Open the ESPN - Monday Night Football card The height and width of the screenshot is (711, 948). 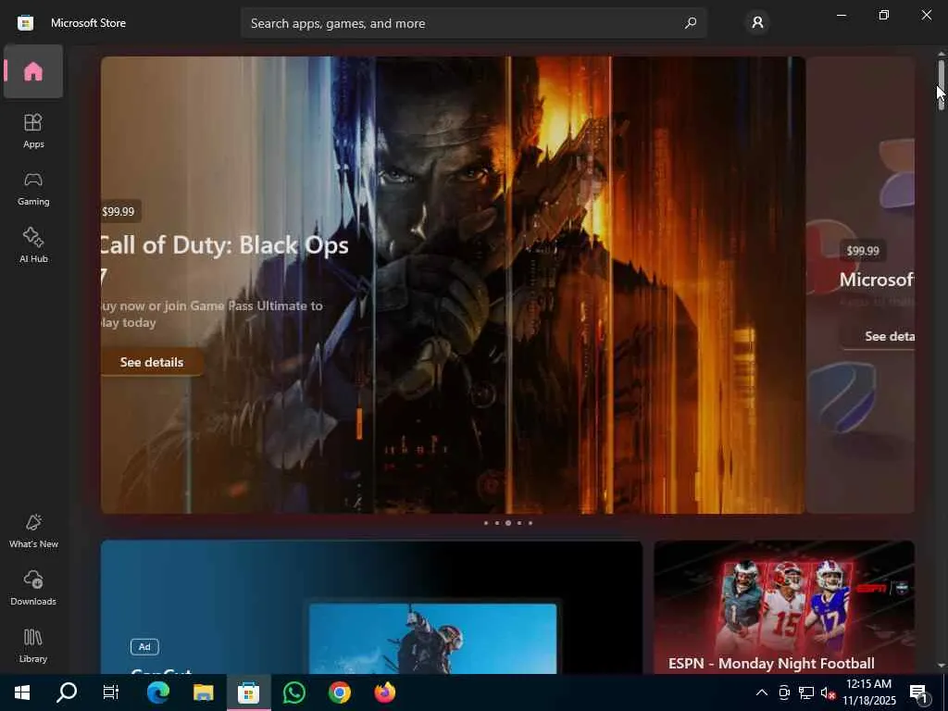pos(783,607)
